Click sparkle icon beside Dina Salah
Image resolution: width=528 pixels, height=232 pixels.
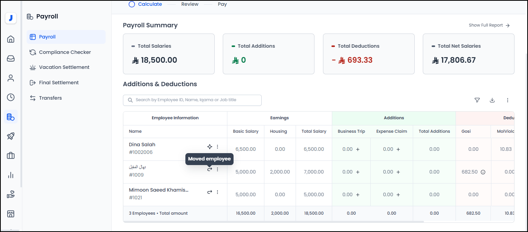point(210,147)
